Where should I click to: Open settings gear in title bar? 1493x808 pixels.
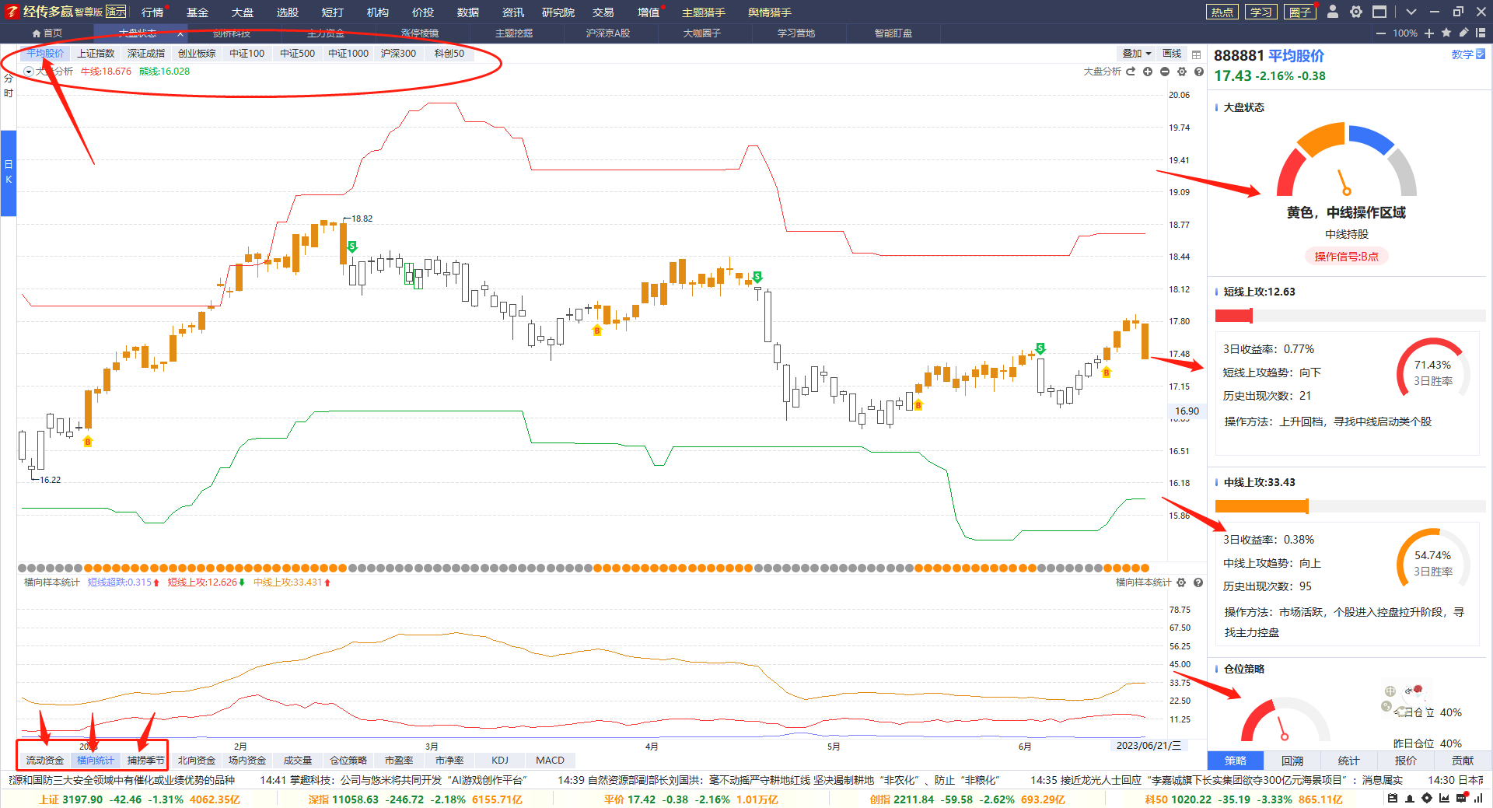[x=1356, y=12]
